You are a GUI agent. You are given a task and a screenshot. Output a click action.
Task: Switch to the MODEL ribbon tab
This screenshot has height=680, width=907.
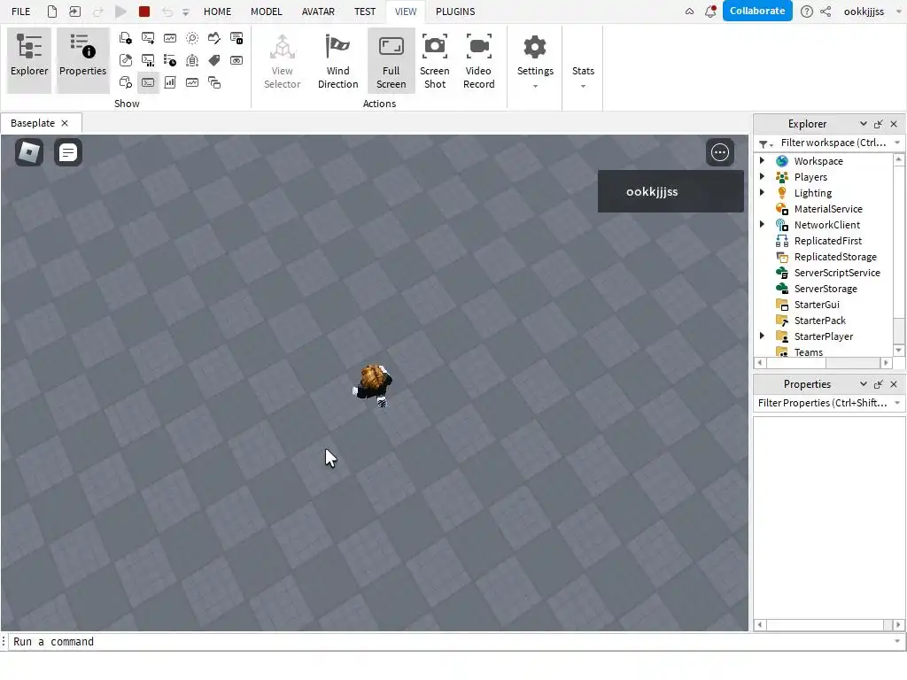[266, 12]
